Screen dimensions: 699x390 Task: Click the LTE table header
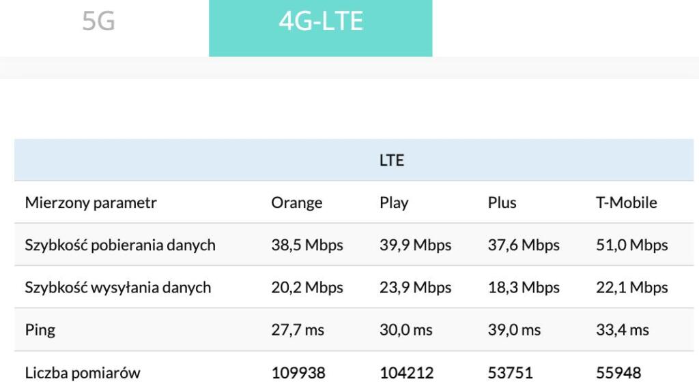(x=391, y=161)
